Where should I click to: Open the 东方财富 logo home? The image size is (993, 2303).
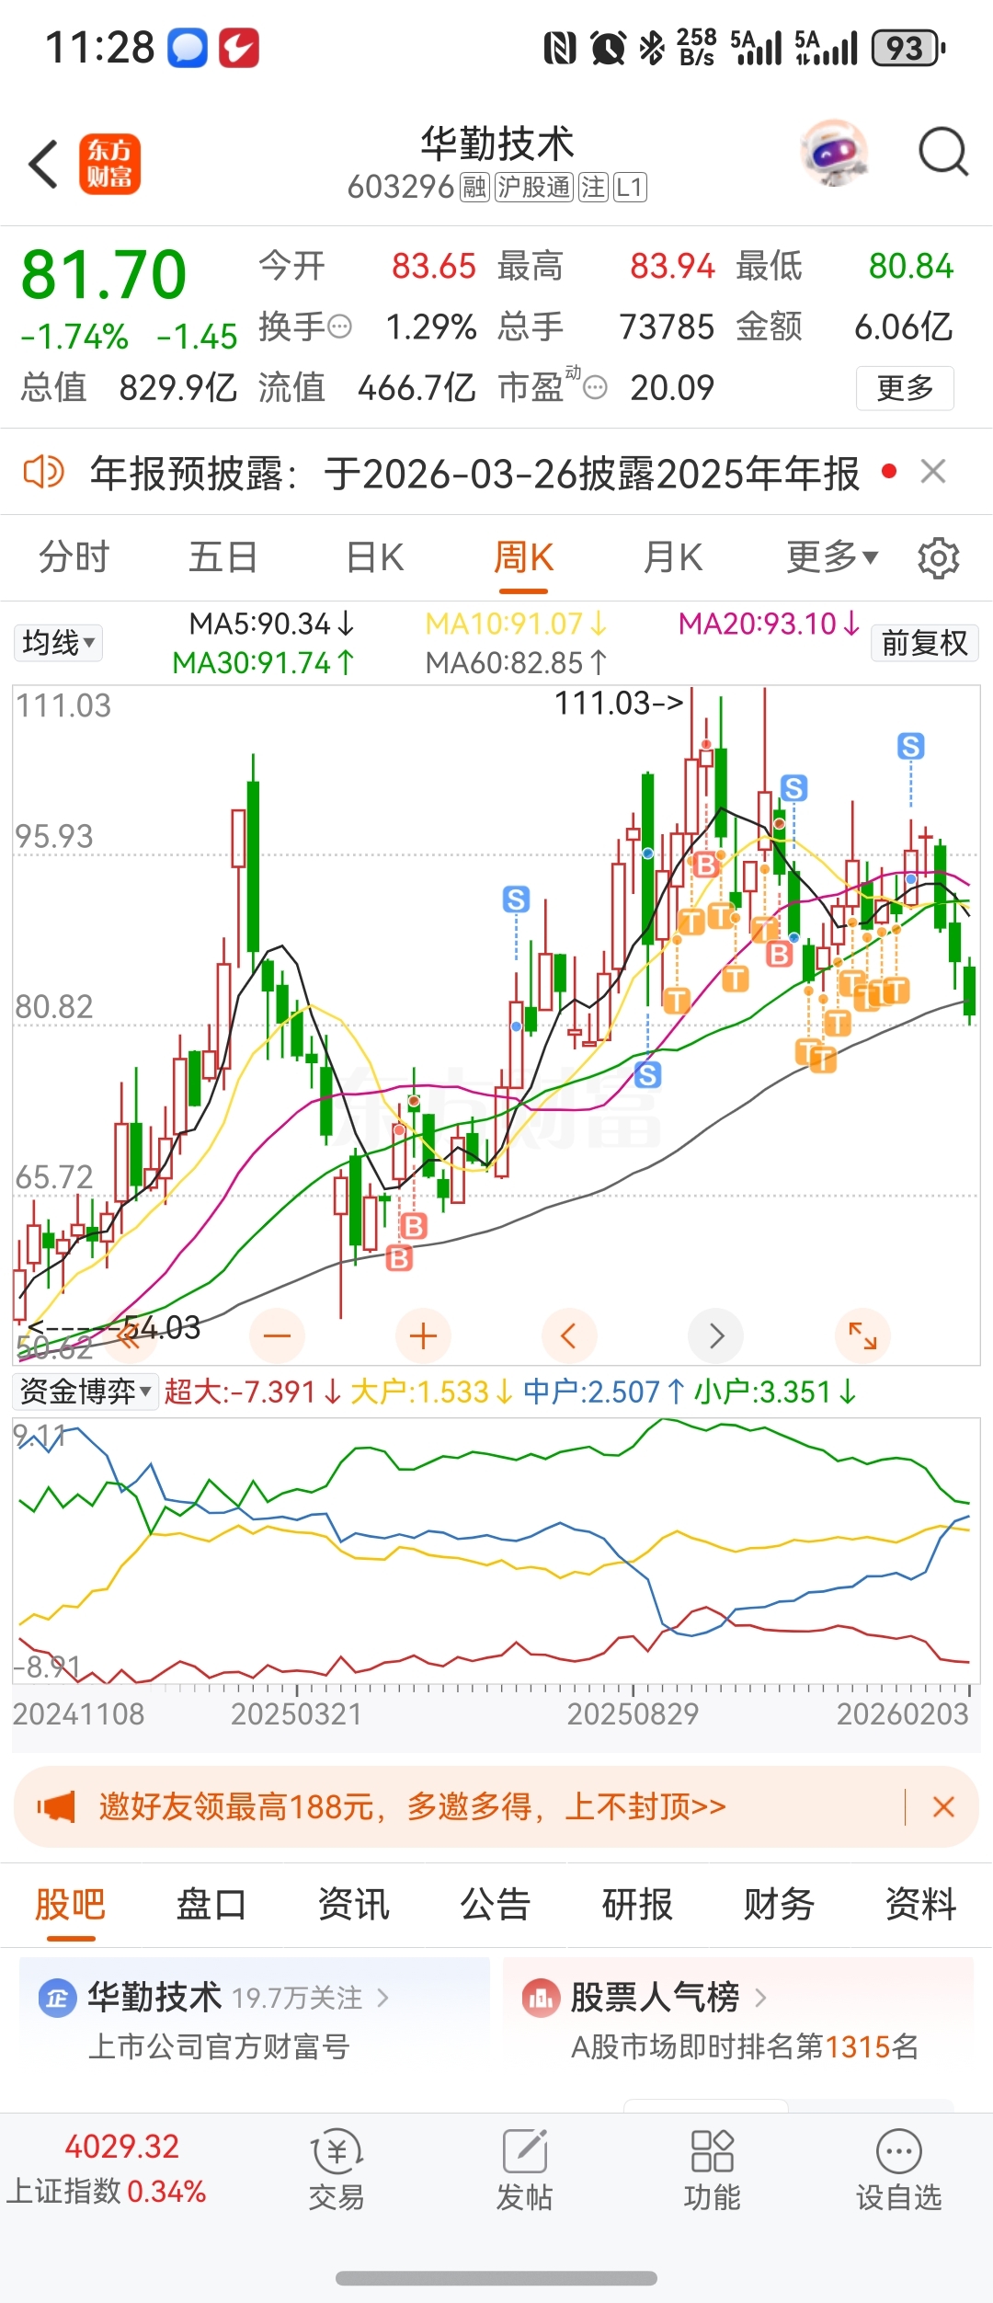pyautogui.click(x=110, y=164)
